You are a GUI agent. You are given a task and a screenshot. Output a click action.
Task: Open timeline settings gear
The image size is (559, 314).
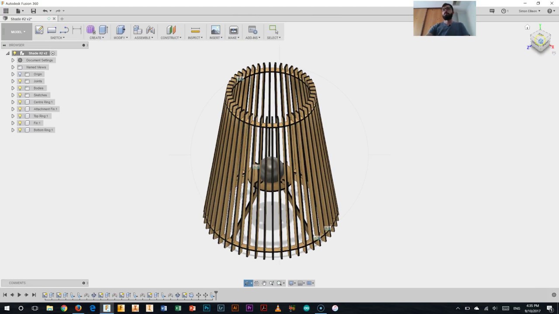pyautogui.click(x=554, y=295)
